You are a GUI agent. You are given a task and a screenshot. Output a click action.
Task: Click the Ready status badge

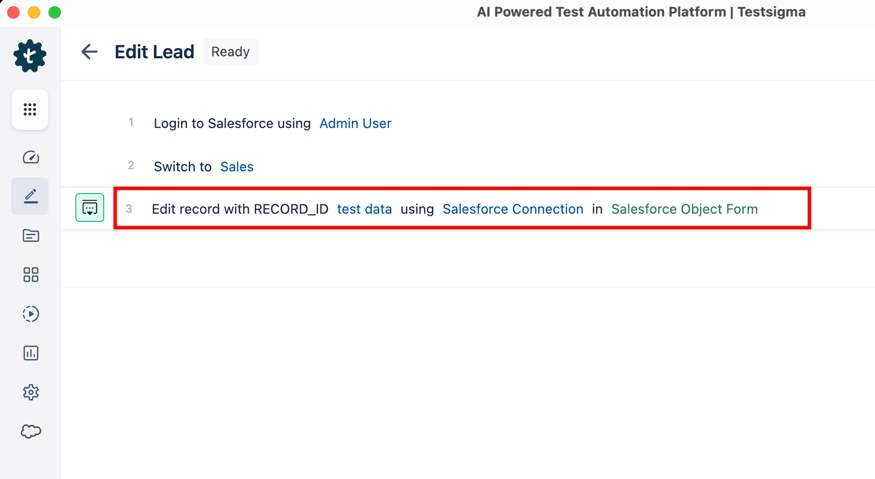(x=231, y=52)
